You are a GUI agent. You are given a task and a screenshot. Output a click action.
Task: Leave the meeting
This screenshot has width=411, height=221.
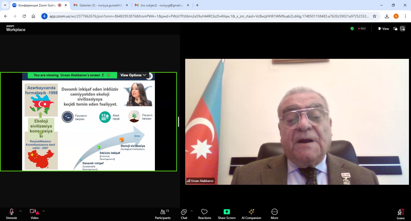(400, 214)
